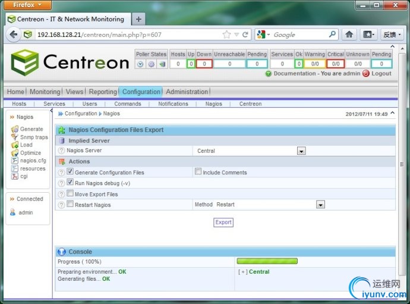Click the Snmp traps funnel icon
This screenshot has width=410, height=304.
click(x=15, y=137)
